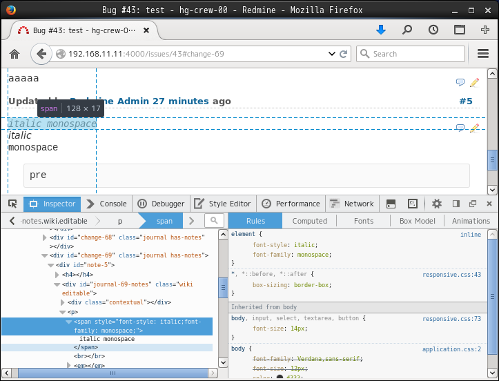Open the Debugger panel
This screenshot has width=499, height=381.
coord(162,204)
